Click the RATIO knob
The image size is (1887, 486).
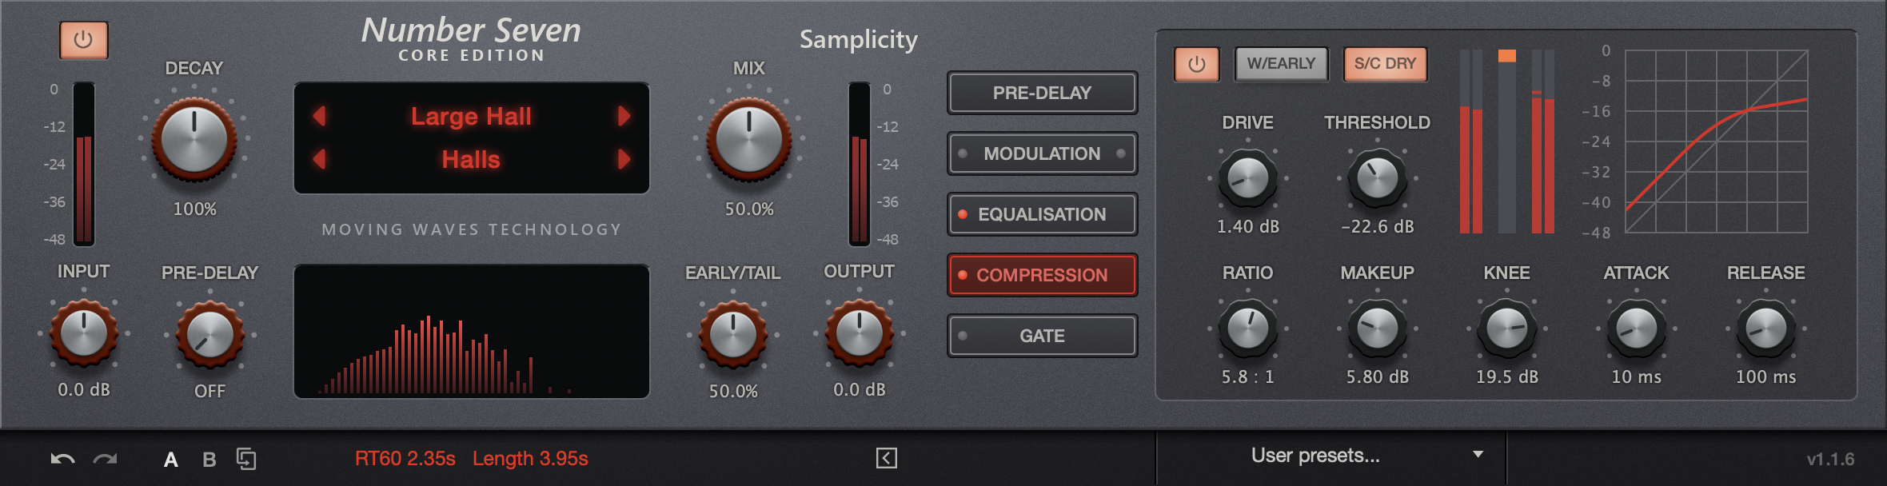point(1247,329)
